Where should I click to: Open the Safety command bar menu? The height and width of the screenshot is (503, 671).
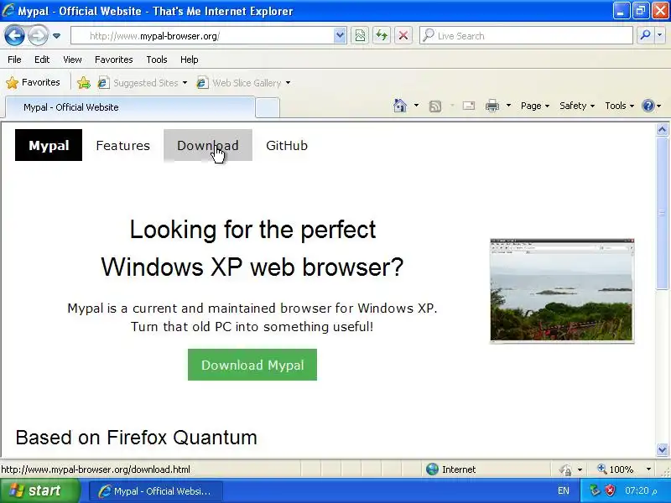click(577, 106)
